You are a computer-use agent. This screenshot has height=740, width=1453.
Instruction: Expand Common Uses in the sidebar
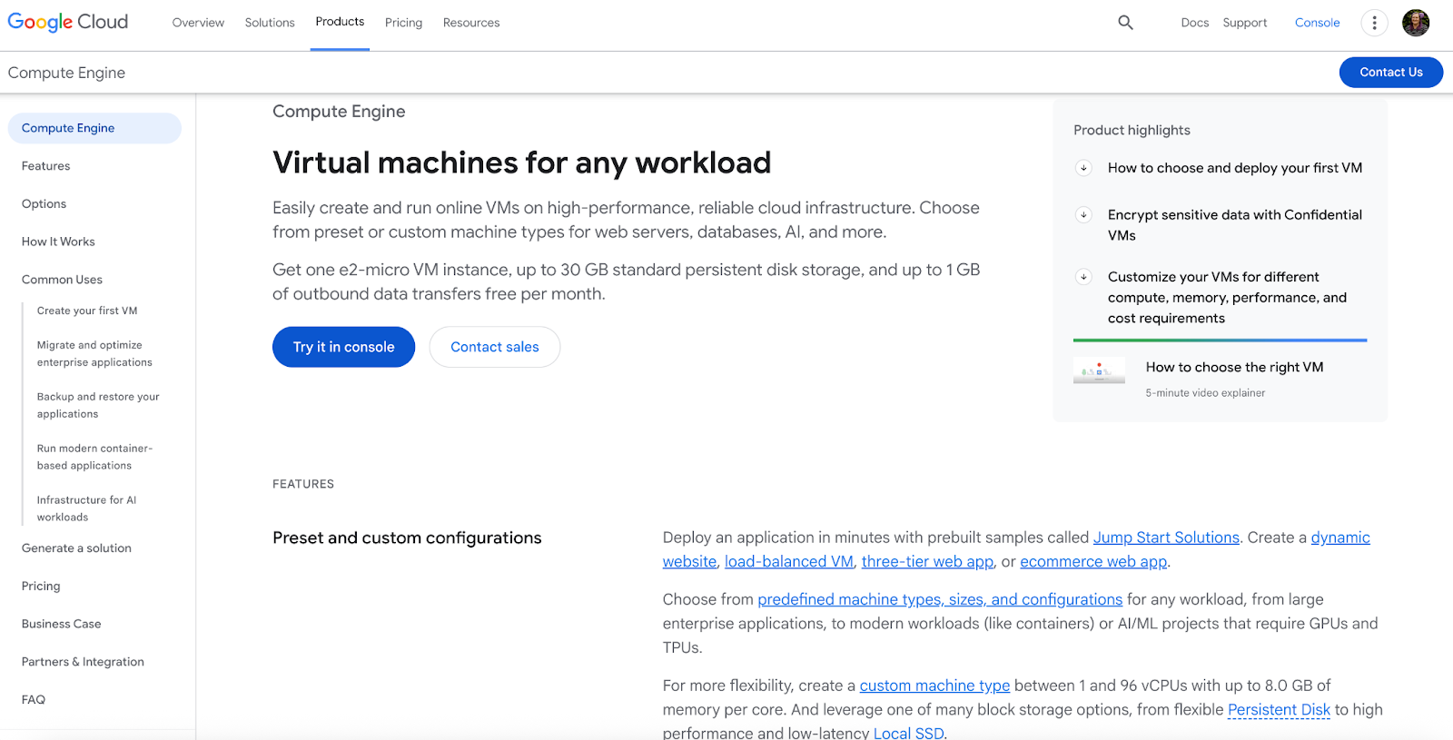[x=62, y=280]
